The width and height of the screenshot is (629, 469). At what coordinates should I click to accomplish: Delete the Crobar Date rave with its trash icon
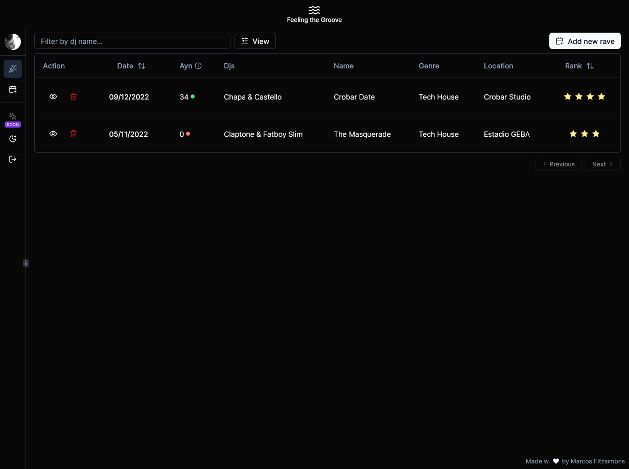click(74, 96)
